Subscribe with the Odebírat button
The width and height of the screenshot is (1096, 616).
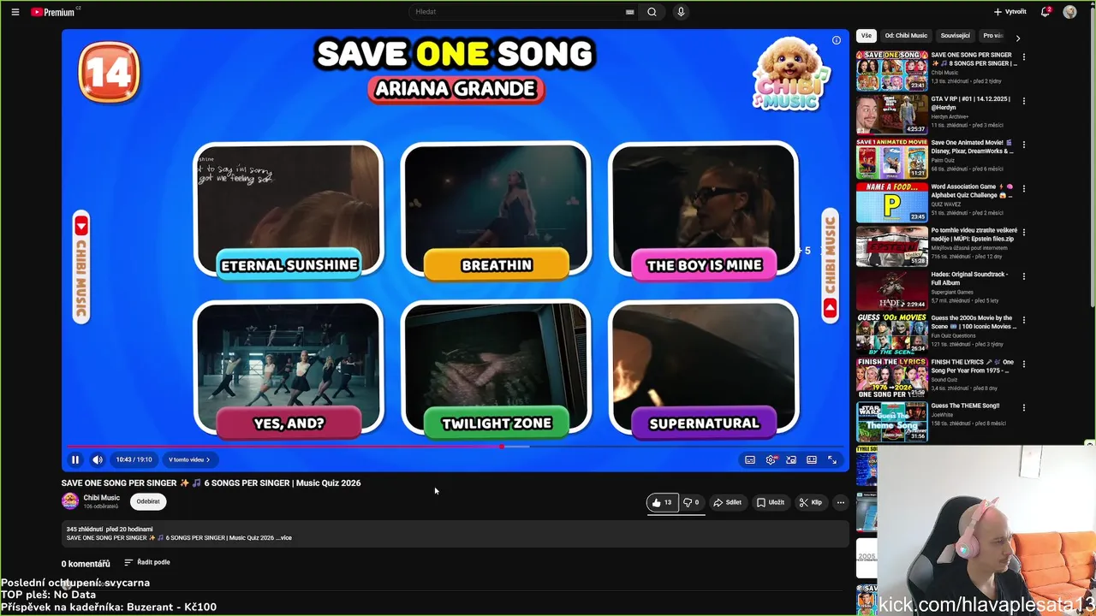tap(148, 501)
